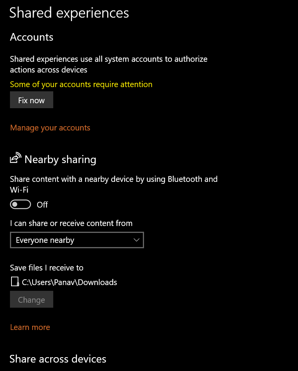The width and height of the screenshot is (298, 371).
Task: Turn on the Nearby sharing toggle
Action: 21,204
